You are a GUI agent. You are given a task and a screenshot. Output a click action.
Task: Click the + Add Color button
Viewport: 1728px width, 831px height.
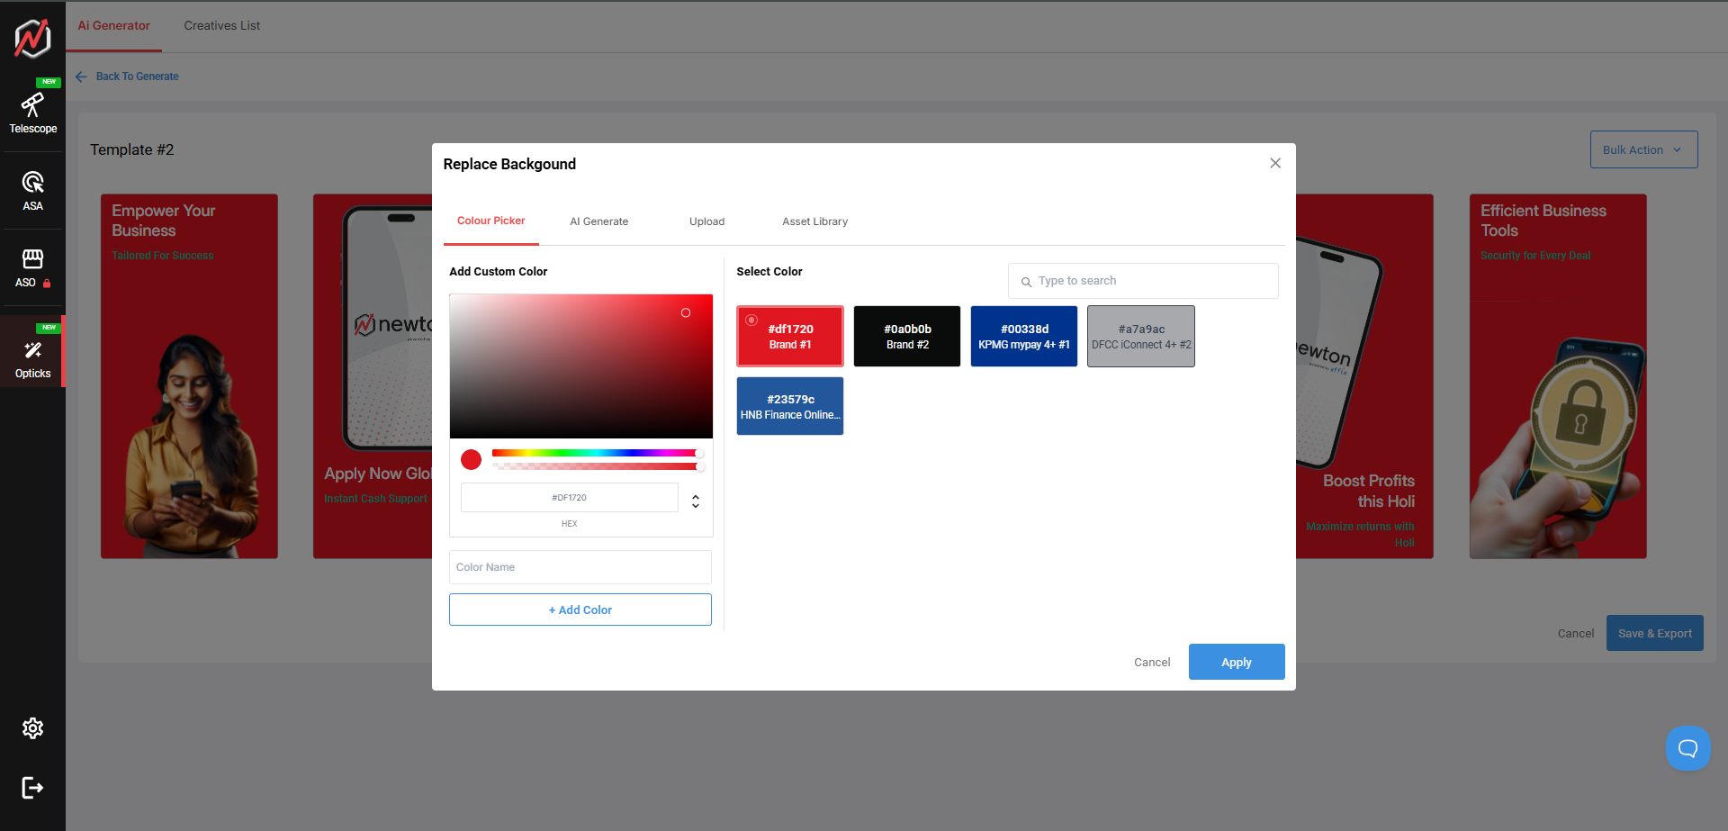(580, 610)
